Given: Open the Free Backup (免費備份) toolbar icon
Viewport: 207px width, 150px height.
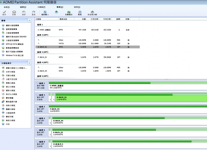Looking at the screenshot, I should (x=69, y=13).
